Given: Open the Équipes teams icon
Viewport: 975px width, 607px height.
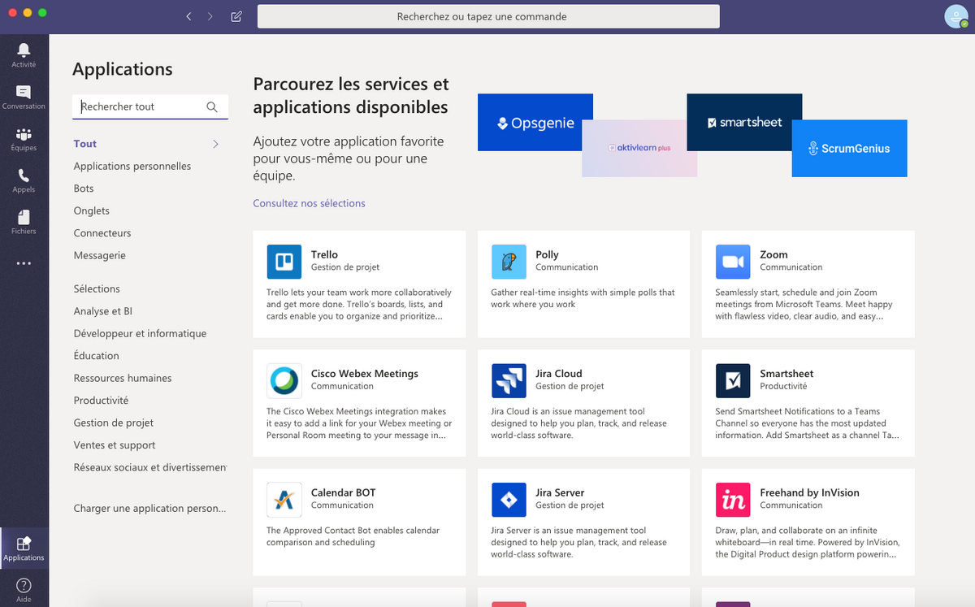Looking at the screenshot, I should 24,134.
